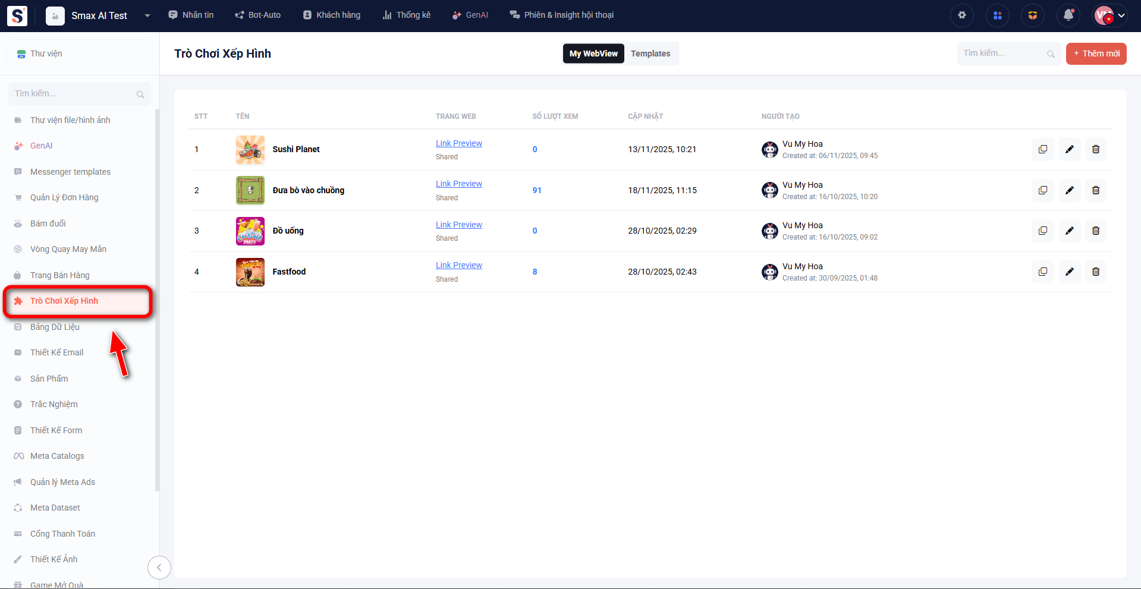Click the sidebar vertical scrollbar

coord(157,297)
